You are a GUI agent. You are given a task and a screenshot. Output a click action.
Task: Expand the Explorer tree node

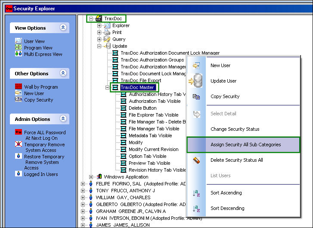pos(99,25)
